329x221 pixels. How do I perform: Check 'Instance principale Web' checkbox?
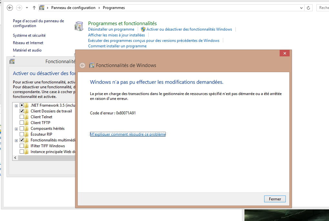click(22, 152)
